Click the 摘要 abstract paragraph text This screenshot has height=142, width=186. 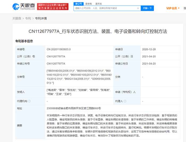point(112,125)
